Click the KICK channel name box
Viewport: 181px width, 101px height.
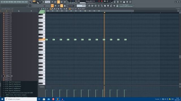click(81, 6)
